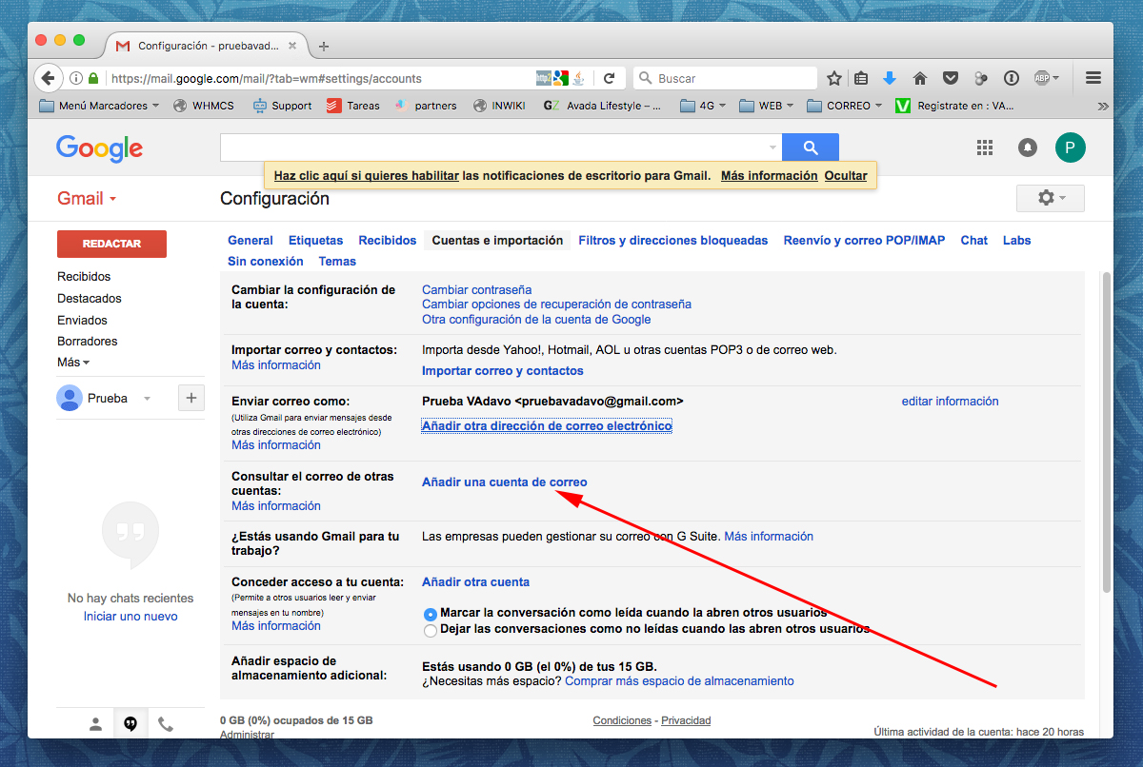Open the bookmarks list icon in toolbar

[861, 78]
